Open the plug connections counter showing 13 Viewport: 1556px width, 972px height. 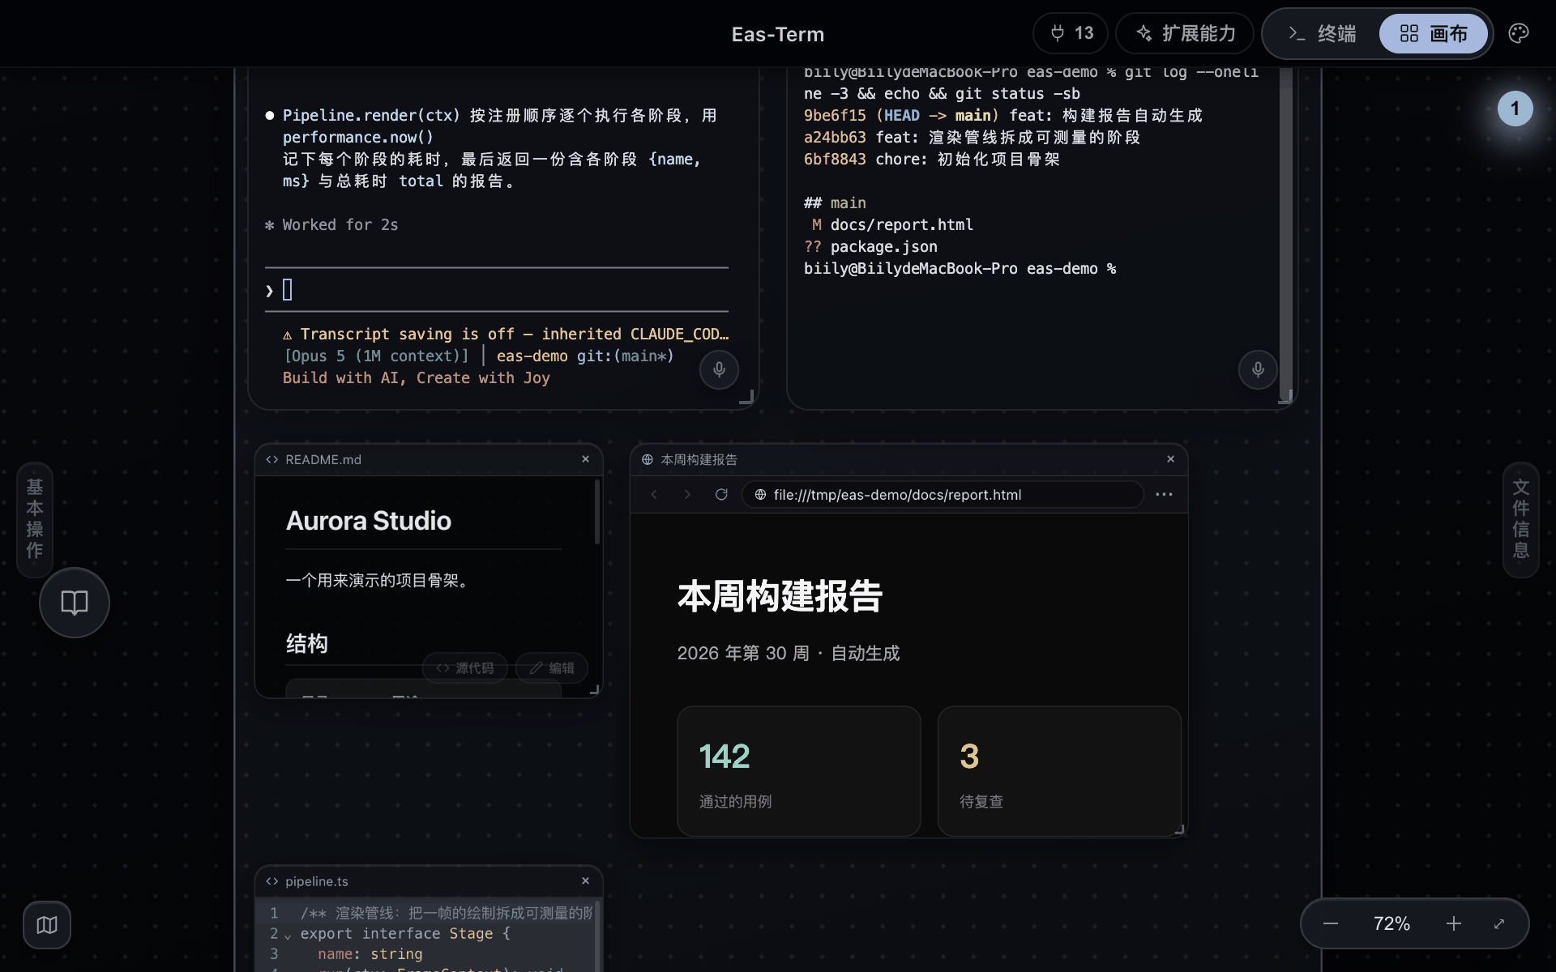pyautogui.click(x=1071, y=33)
